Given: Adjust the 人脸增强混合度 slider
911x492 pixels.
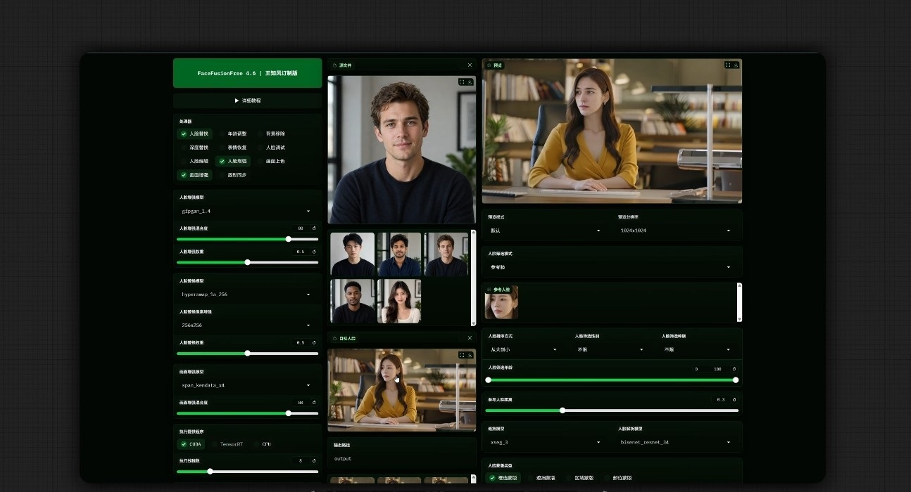Looking at the screenshot, I should point(247,239).
